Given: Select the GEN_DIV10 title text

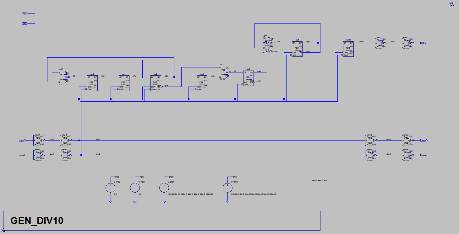Looking at the screenshot, I should coord(37,221).
